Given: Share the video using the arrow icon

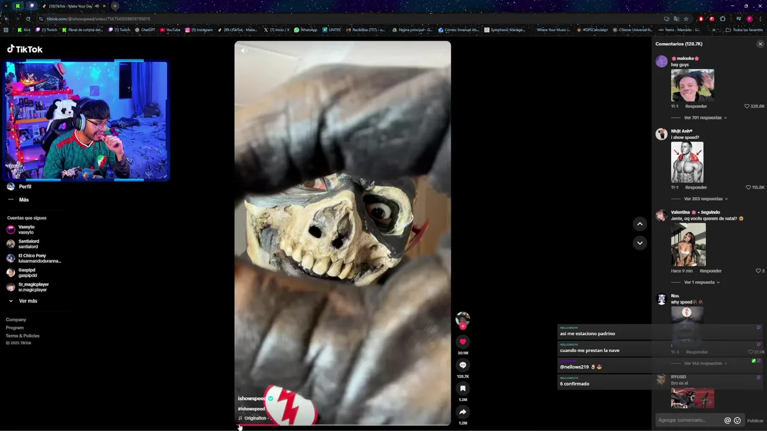Looking at the screenshot, I should pyautogui.click(x=463, y=412).
